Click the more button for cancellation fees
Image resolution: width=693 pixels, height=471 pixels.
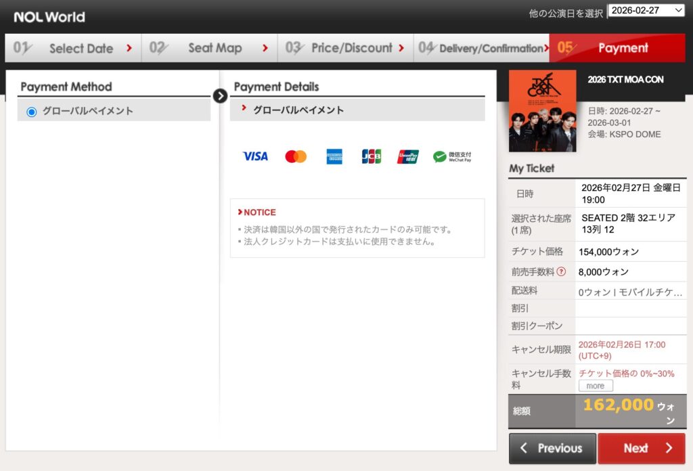(x=596, y=386)
